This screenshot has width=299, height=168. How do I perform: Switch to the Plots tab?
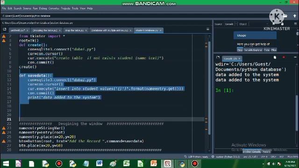pos(267,50)
